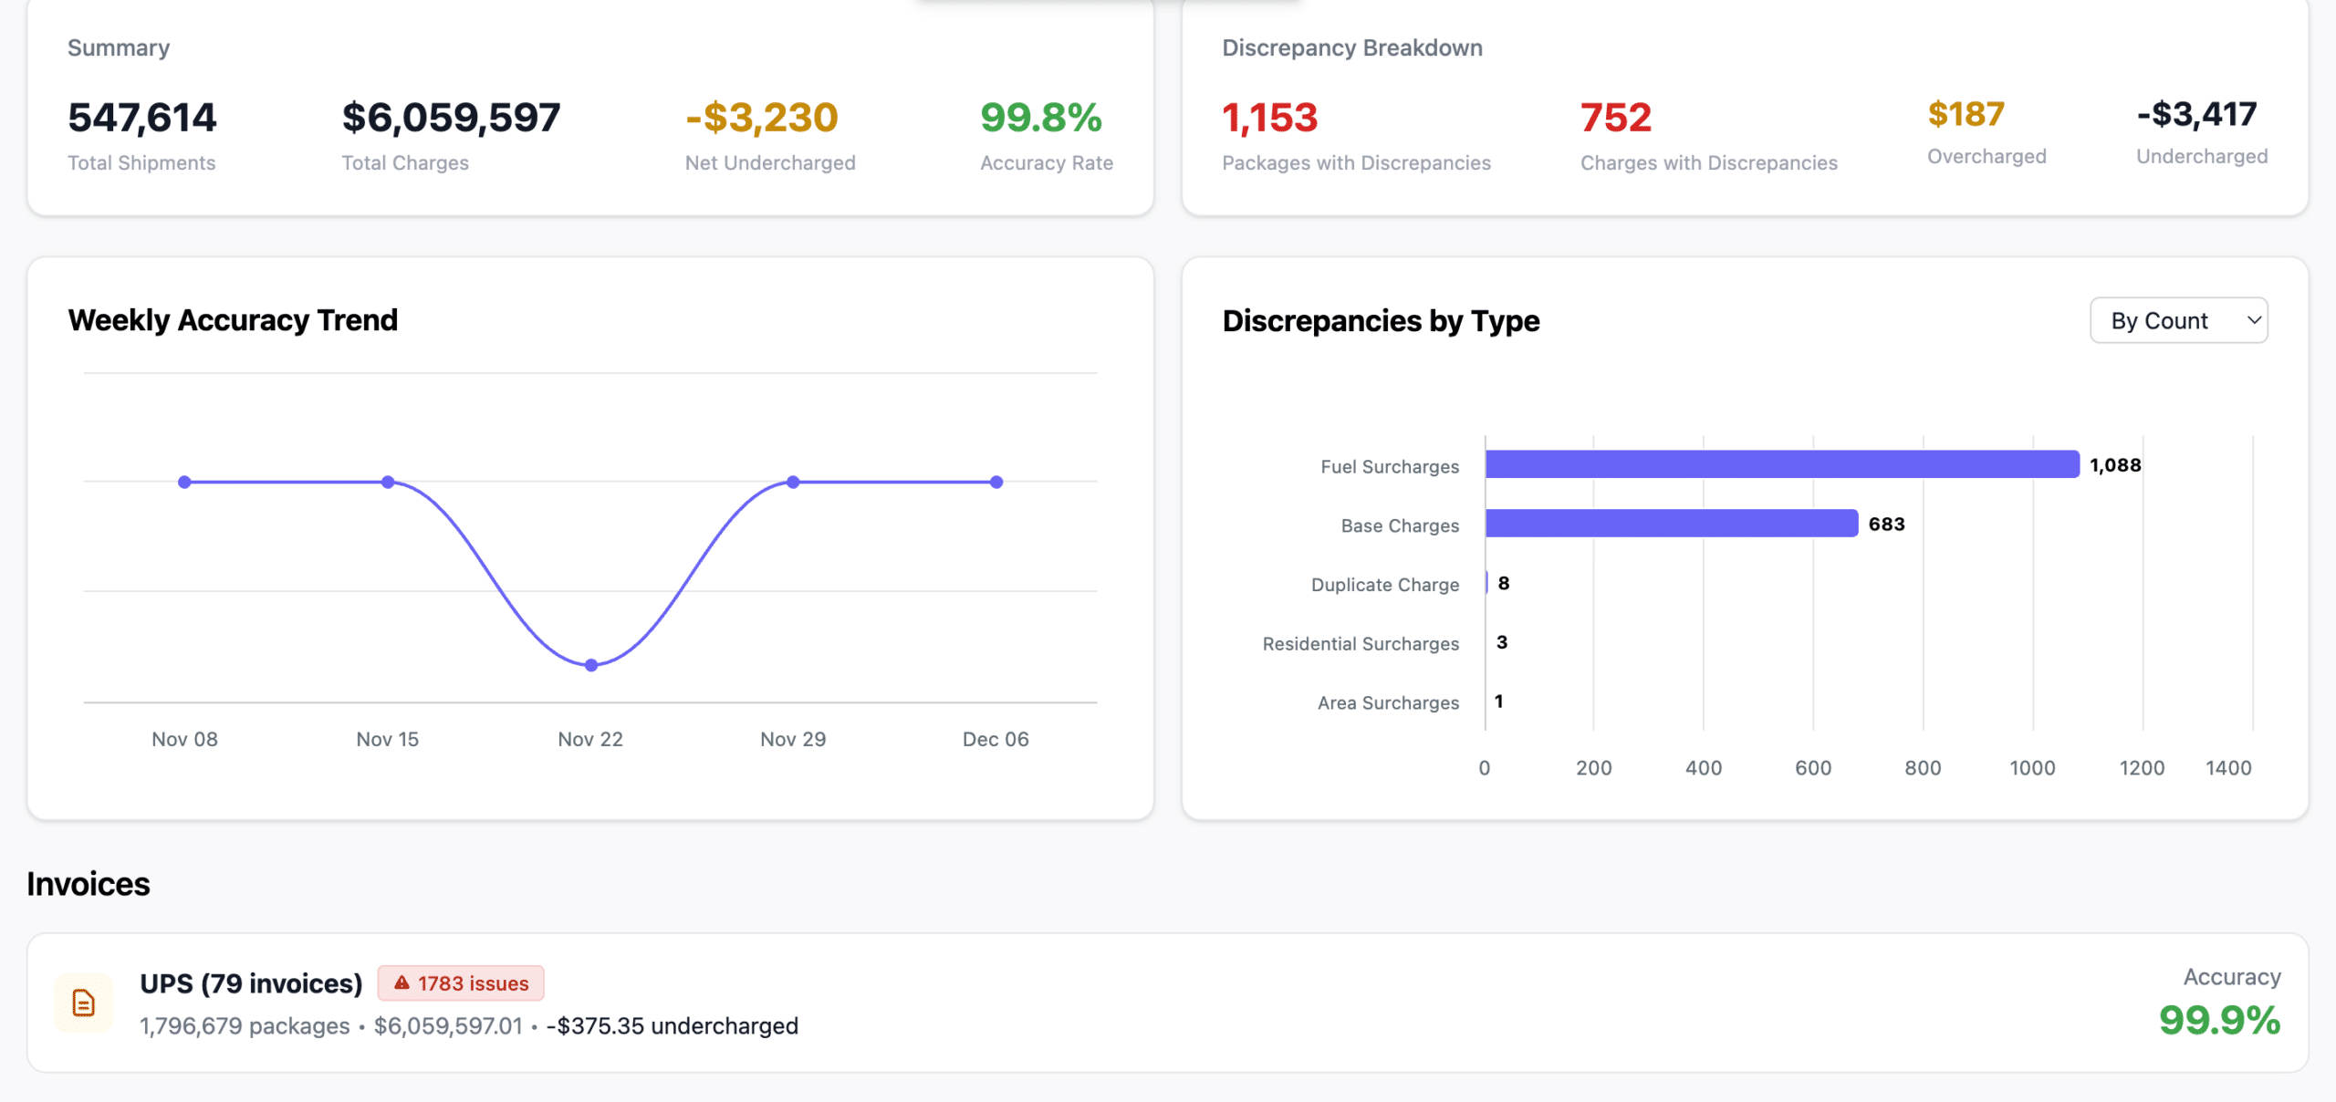Click the warning triangle in the issues badge

coord(401,982)
